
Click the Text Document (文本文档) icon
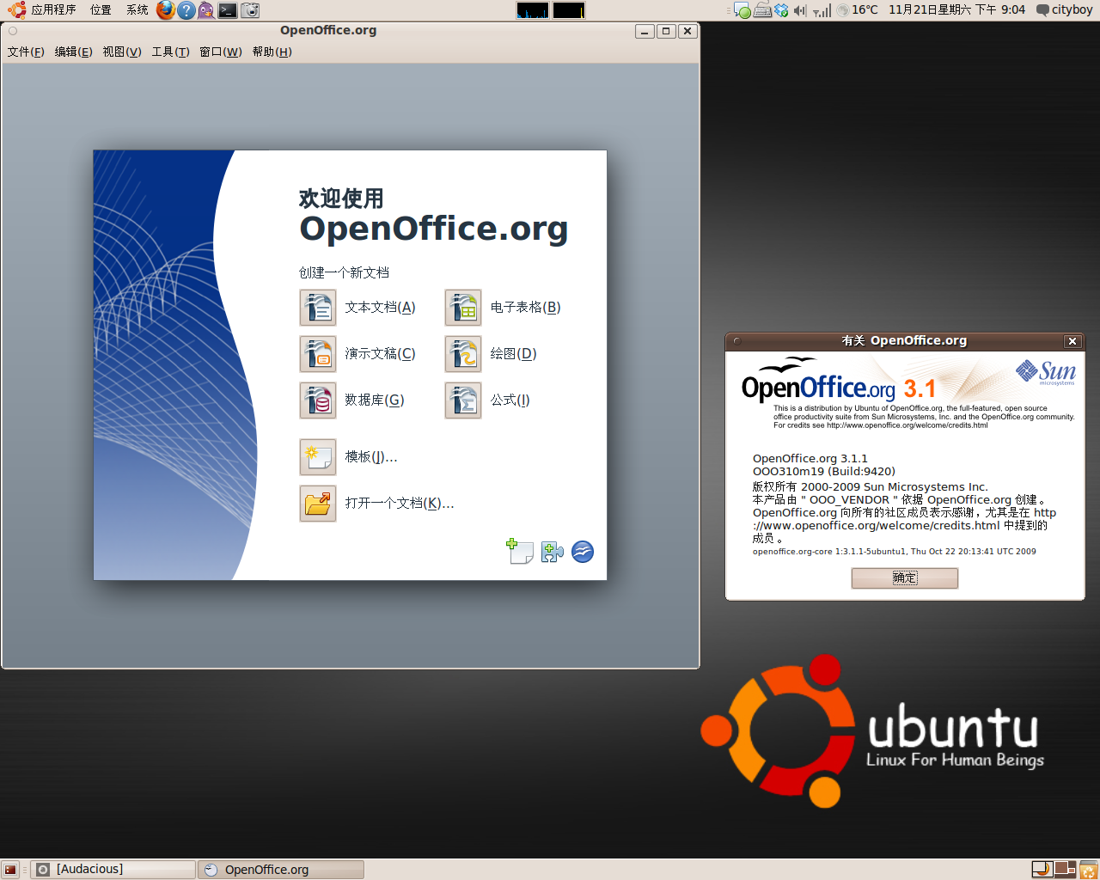(x=318, y=308)
